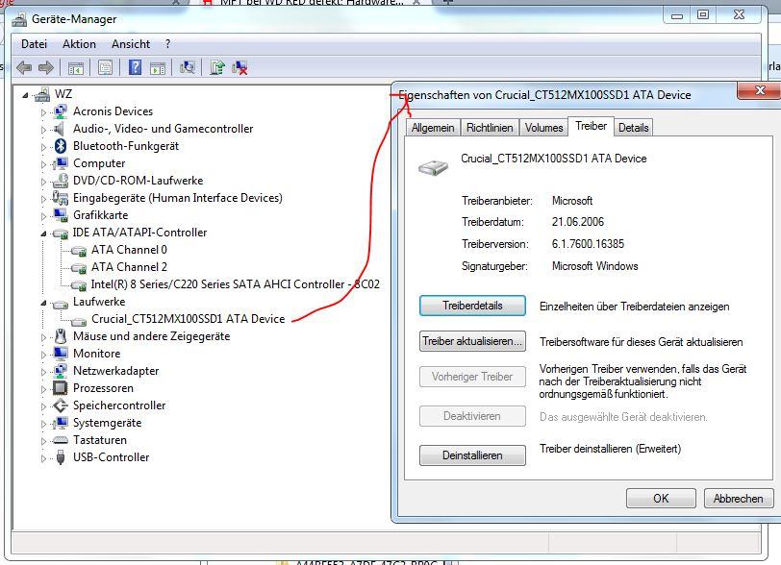Screen dimensions: 781x565
Task: Expand the Prozessoren node
Action: coord(43,389)
